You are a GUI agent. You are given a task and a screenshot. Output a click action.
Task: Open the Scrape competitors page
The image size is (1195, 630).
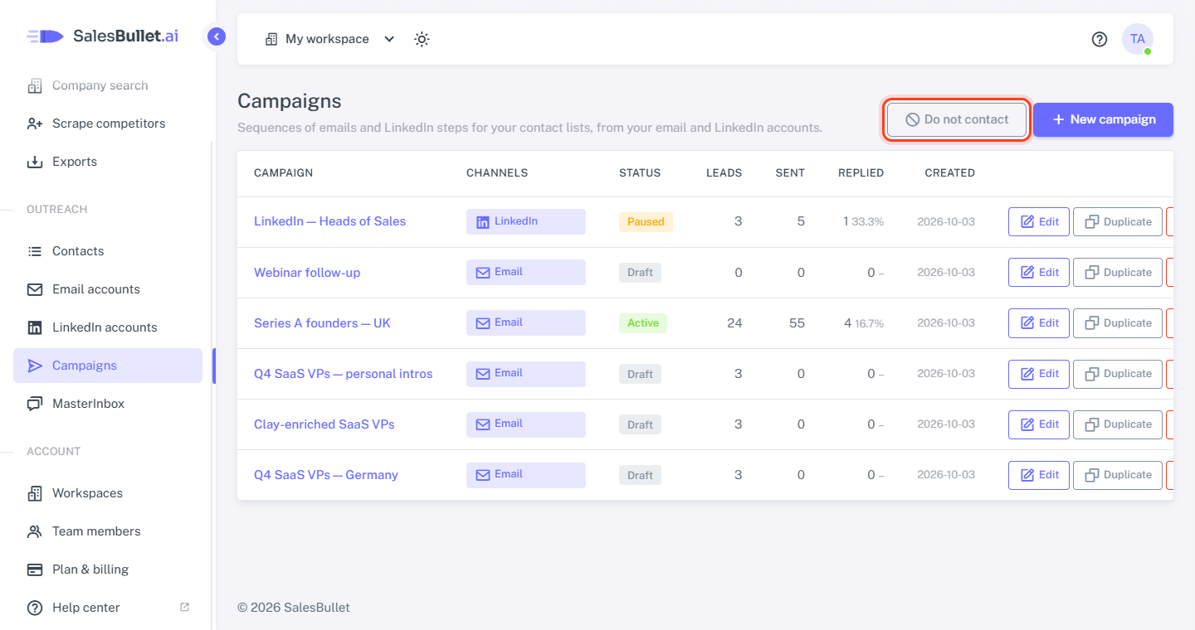pyautogui.click(x=108, y=124)
